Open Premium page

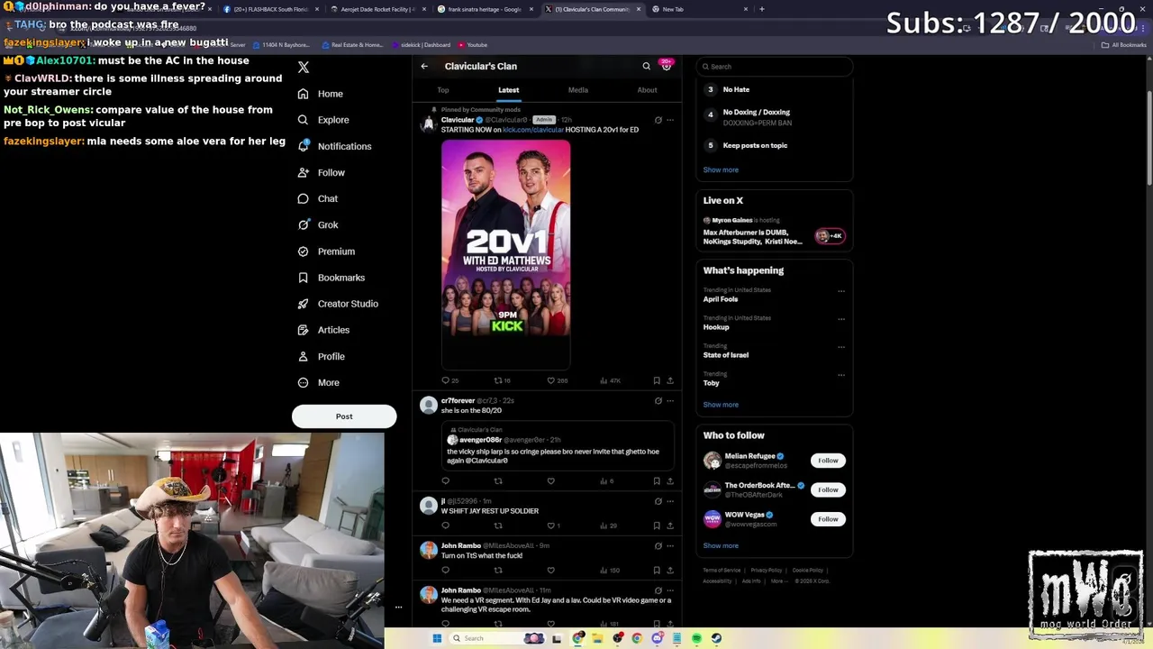click(x=325, y=251)
